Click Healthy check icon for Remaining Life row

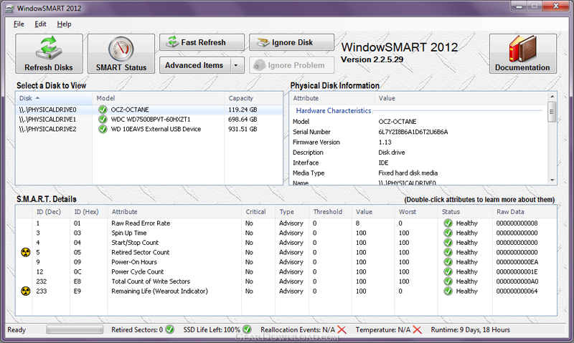tap(448, 291)
